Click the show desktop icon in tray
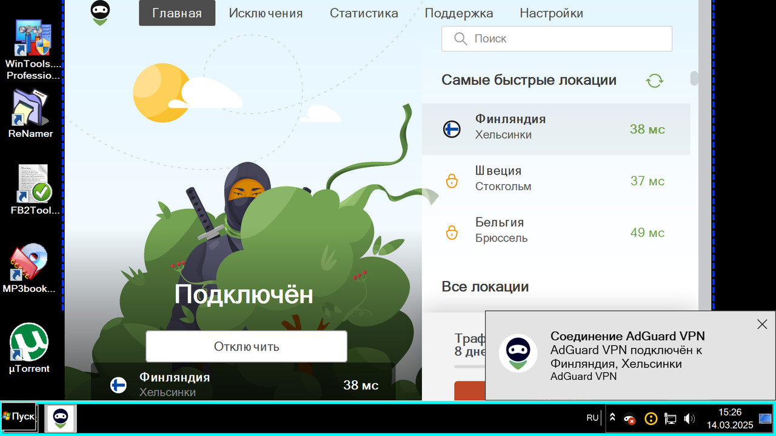776x436 pixels. click(766, 418)
